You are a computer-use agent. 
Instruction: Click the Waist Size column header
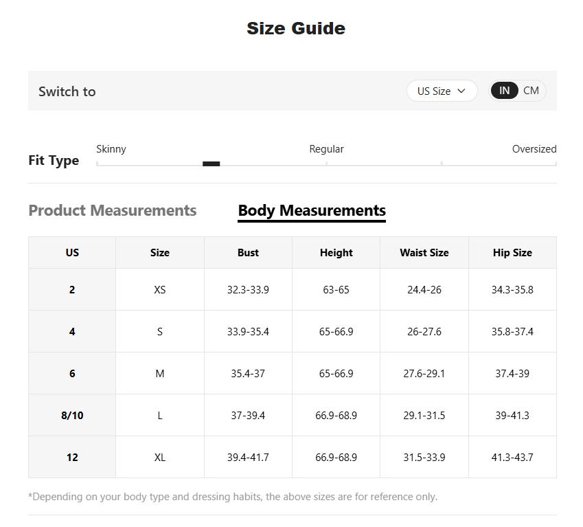(424, 253)
